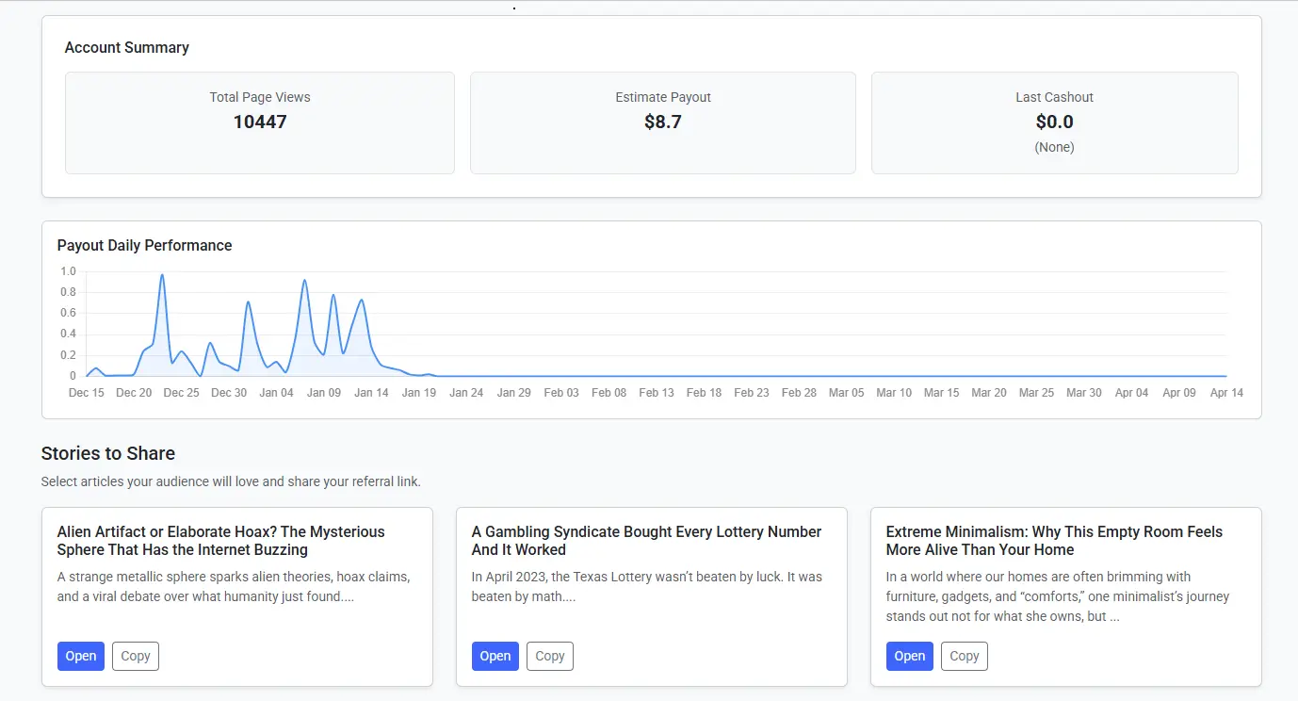This screenshot has height=701, width=1298.
Task: Click the Jan 14 date on chart axis
Action: pos(371,393)
